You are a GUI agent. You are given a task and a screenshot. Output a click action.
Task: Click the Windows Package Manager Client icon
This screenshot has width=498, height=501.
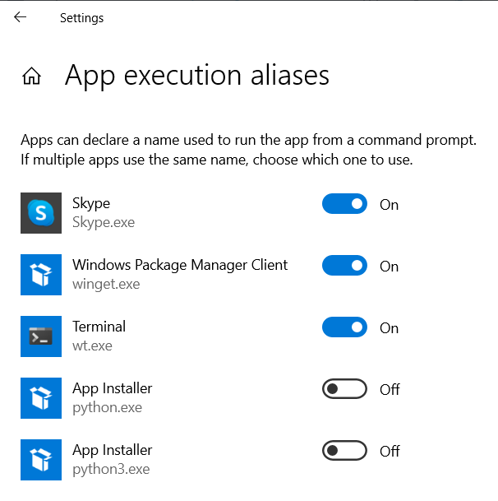click(x=41, y=275)
